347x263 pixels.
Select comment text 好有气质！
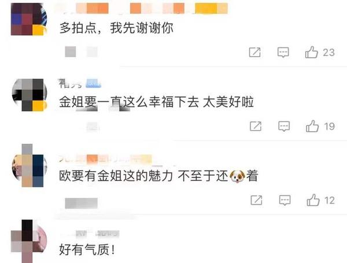pos(87,250)
